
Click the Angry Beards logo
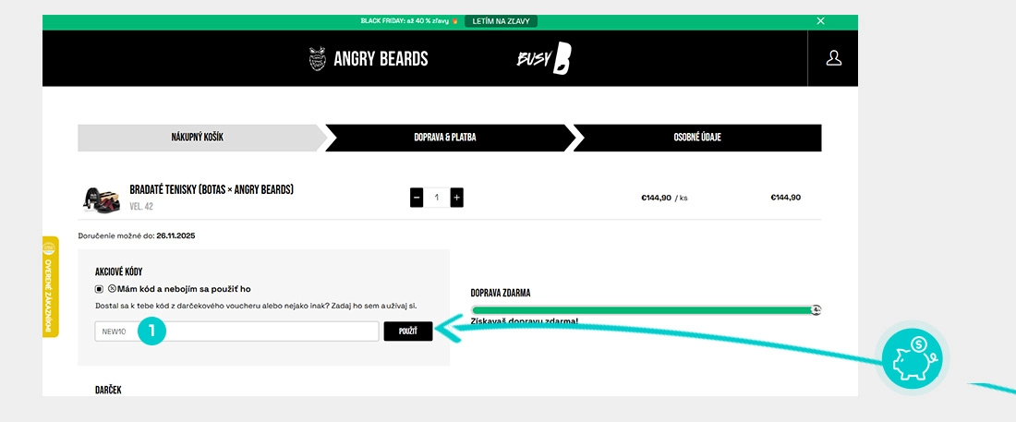point(369,59)
